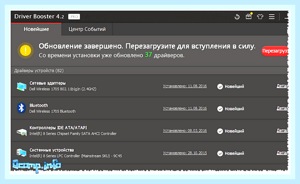Viewport: 300px width, 184px height.
Task: Click Новейший status in Контроллеры IDE row
Action: click(x=234, y=131)
